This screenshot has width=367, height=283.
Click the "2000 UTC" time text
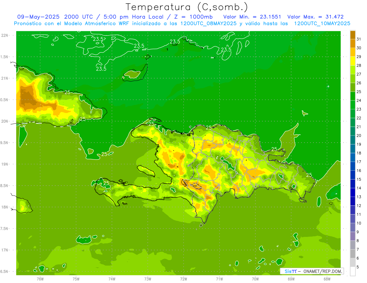coord(78,17)
